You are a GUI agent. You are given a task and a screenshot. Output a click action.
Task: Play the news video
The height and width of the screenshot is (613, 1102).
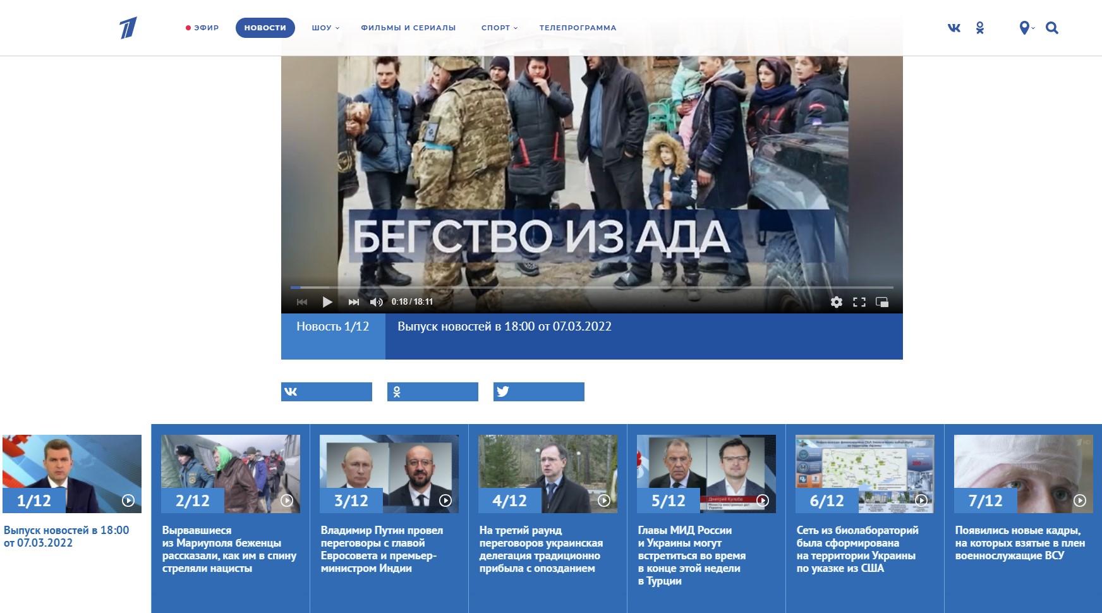327,302
